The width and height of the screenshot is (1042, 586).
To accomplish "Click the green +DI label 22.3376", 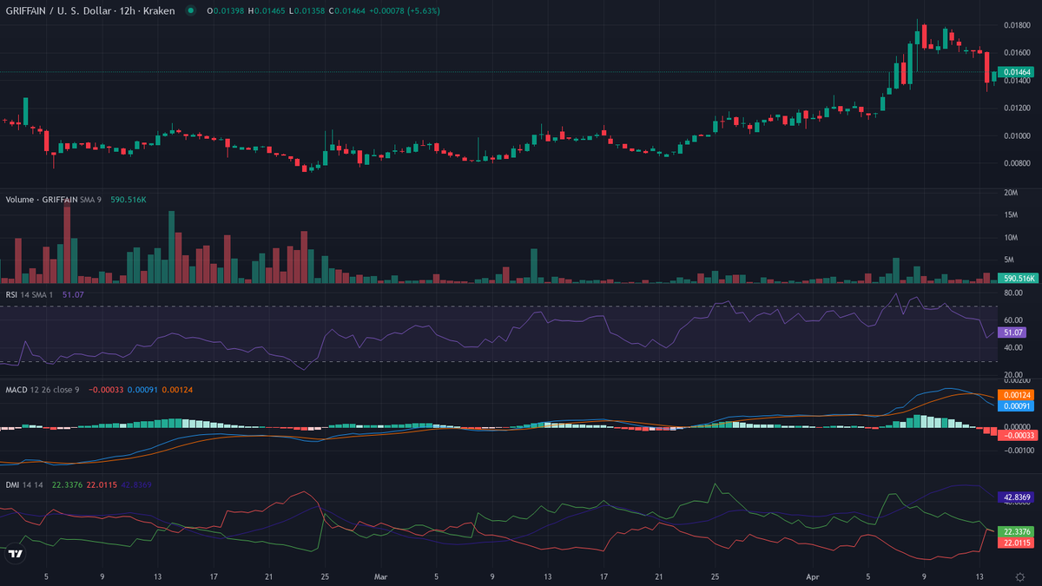I will [x=1019, y=531].
